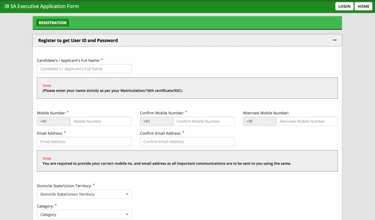Viewport: 375px width, 220px height.
Task: Expand the Category dropdown
Action: pyautogui.click(x=84, y=215)
